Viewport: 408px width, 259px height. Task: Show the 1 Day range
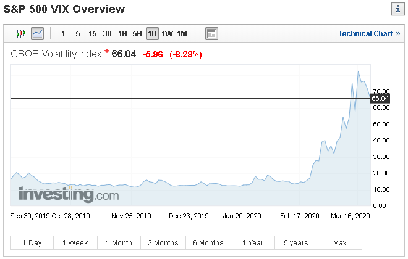coord(32,243)
